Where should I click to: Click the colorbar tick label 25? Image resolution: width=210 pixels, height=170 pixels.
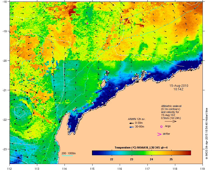pyautogui.click(x=171, y=159)
